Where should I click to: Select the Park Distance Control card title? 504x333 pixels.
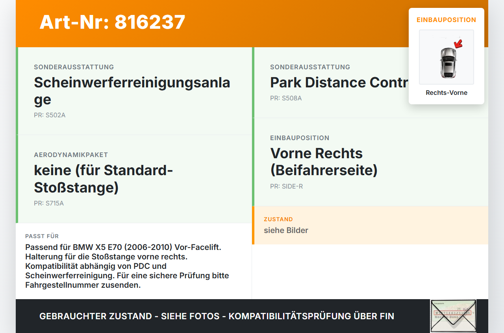click(x=339, y=83)
